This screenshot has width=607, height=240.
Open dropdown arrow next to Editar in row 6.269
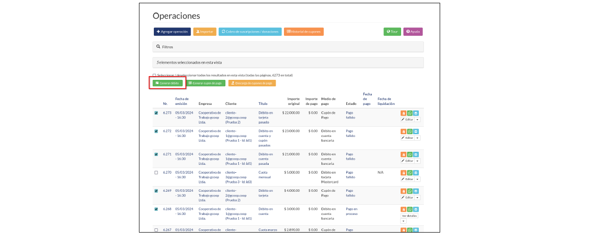point(417,197)
